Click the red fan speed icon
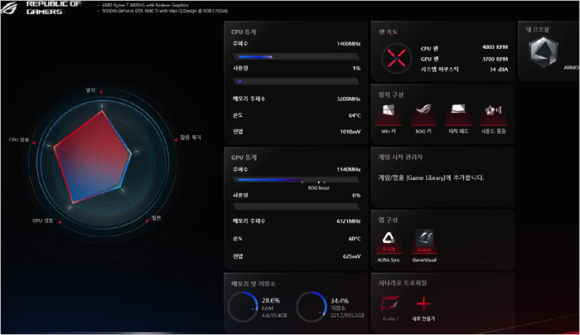Screen dimensions: 580x335 pos(397,58)
